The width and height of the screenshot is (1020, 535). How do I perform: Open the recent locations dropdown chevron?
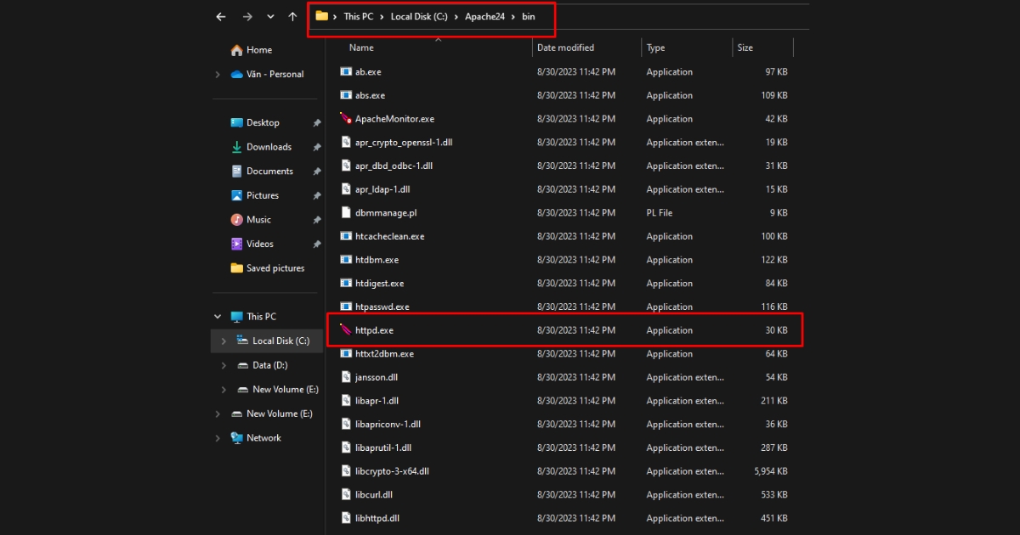pos(269,16)
